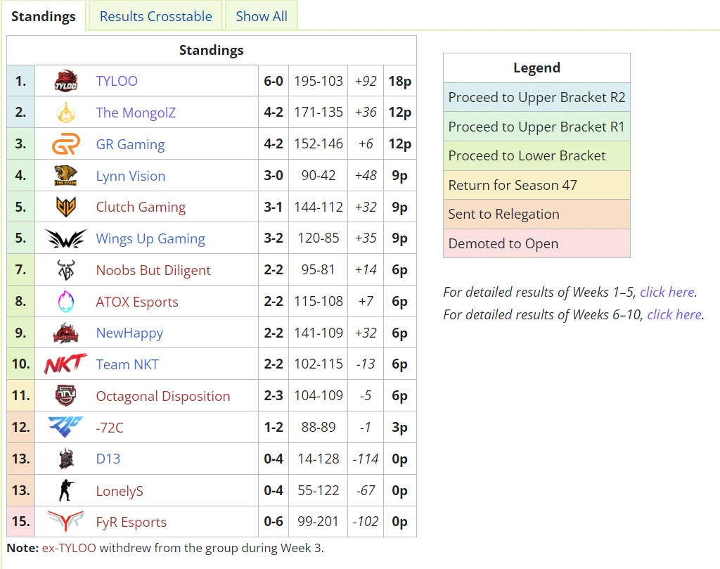Open the ex-TYLOO link in note
720x569 pixels.
pos(67,548)
